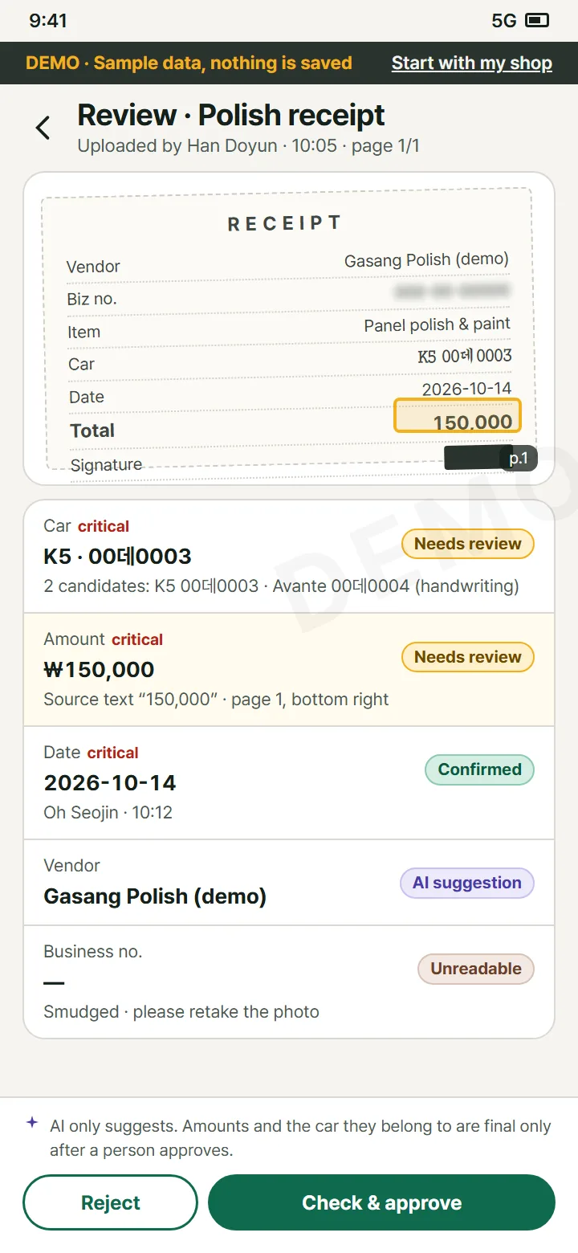This screenshot has width=578, height=1253.
Task: Tap the red 'critical' tag next to Amount
Action: point(137,640)
